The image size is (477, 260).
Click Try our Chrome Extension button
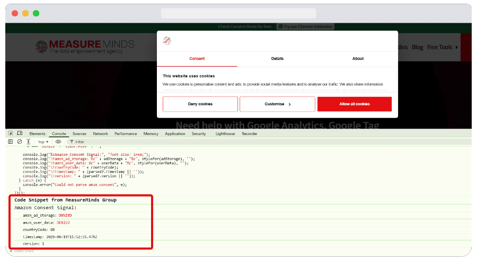pos(305,27)
